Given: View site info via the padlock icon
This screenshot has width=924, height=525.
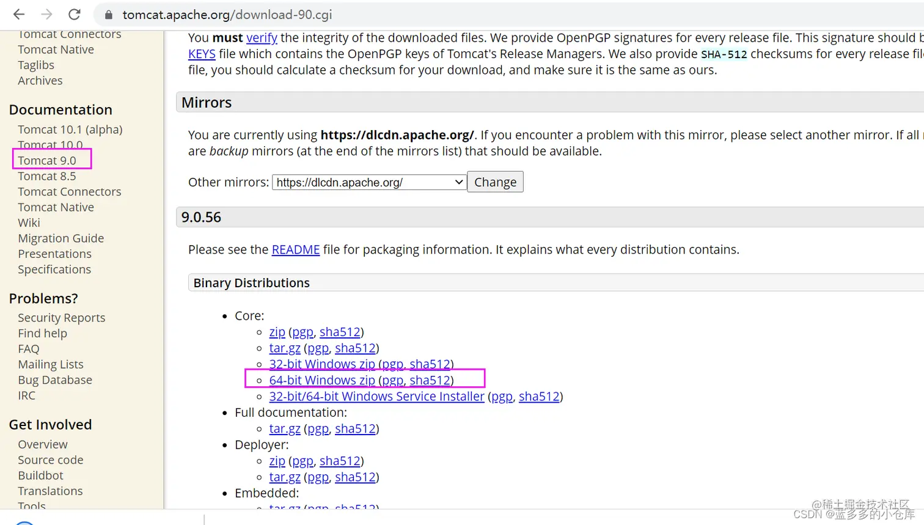Looking at the screenshot, I should pos(109,15).
